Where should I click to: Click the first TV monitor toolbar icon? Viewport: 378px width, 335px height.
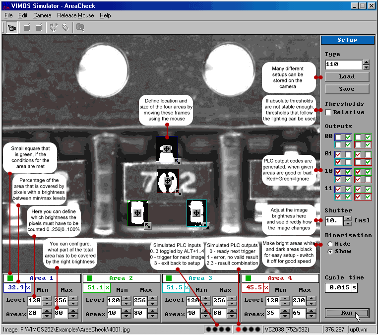pos(27,28)
